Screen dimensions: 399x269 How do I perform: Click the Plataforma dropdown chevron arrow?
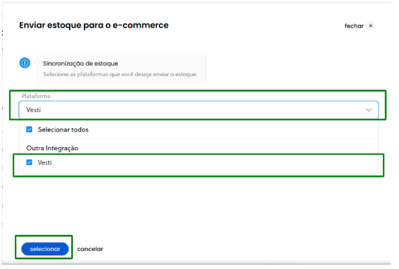(369, 110)
